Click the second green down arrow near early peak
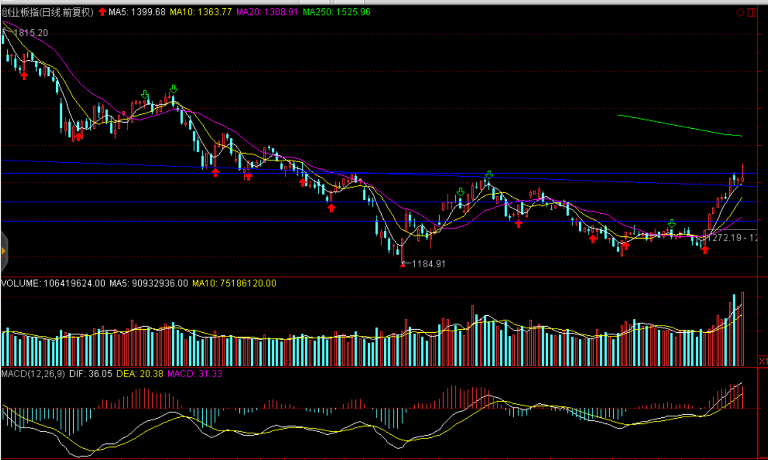 (173, 89)
